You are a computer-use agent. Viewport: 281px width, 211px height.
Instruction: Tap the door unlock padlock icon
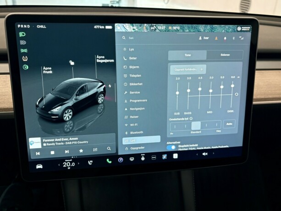tap(72, 62)
